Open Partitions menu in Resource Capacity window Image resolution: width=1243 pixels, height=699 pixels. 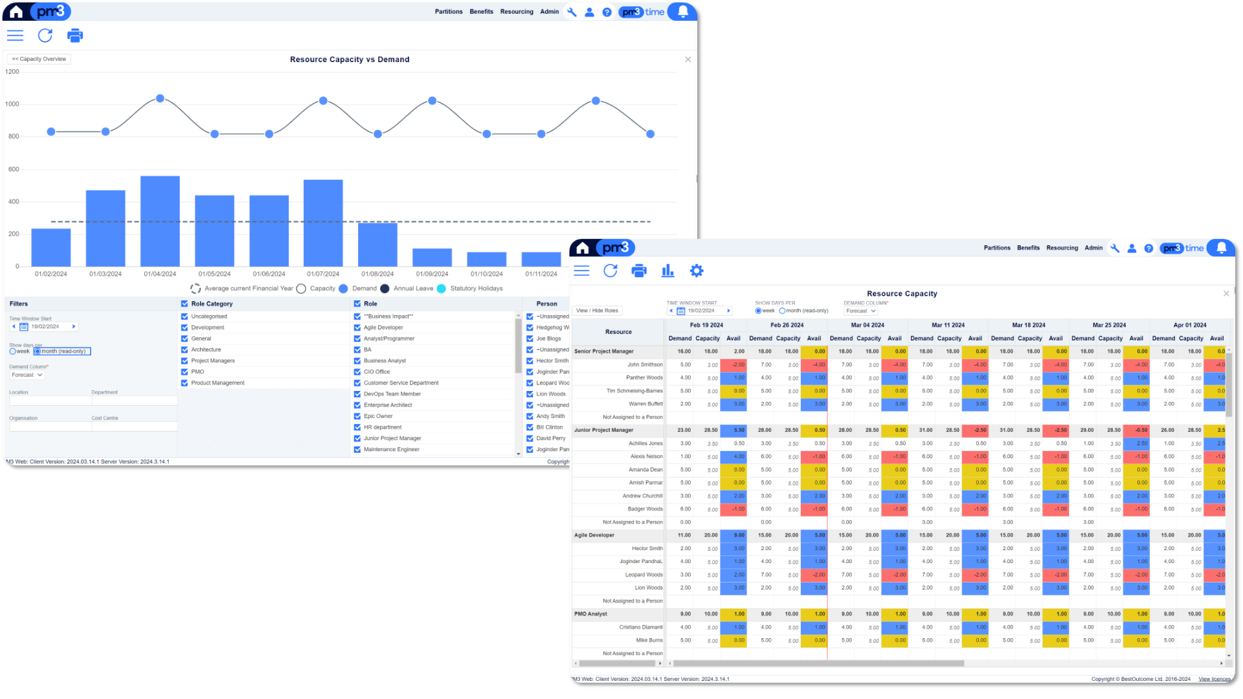pyautogui.click(x=997, y=248)
